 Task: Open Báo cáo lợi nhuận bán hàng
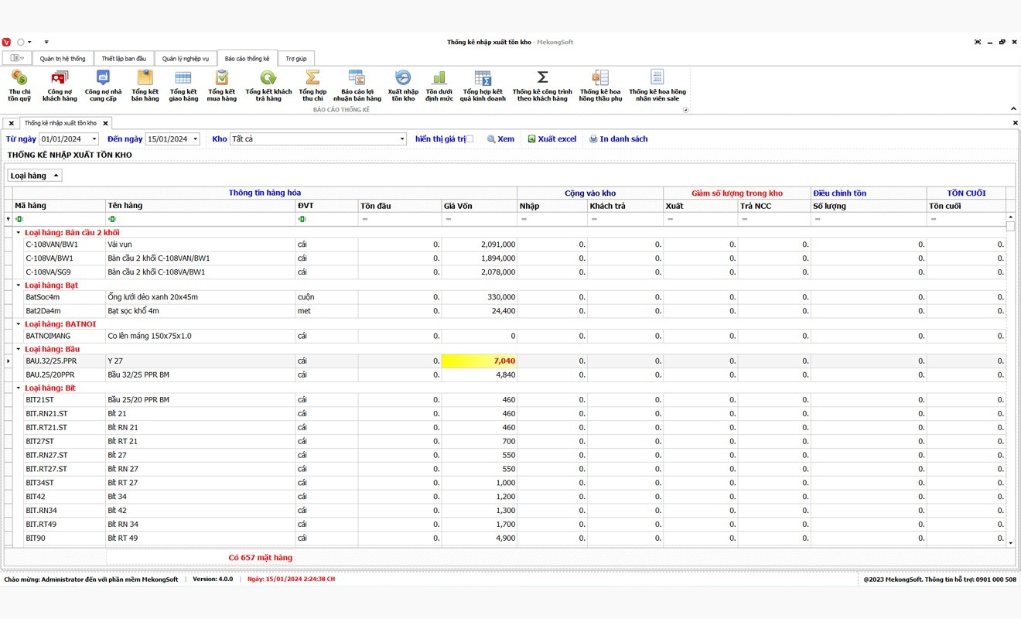(x=357, y=79)
